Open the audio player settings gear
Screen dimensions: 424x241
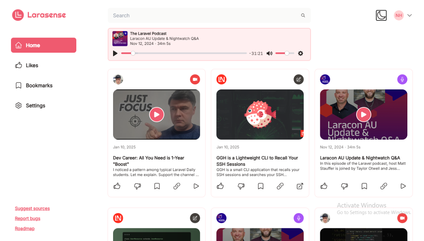pyautogui.click(x=301, y=53)
